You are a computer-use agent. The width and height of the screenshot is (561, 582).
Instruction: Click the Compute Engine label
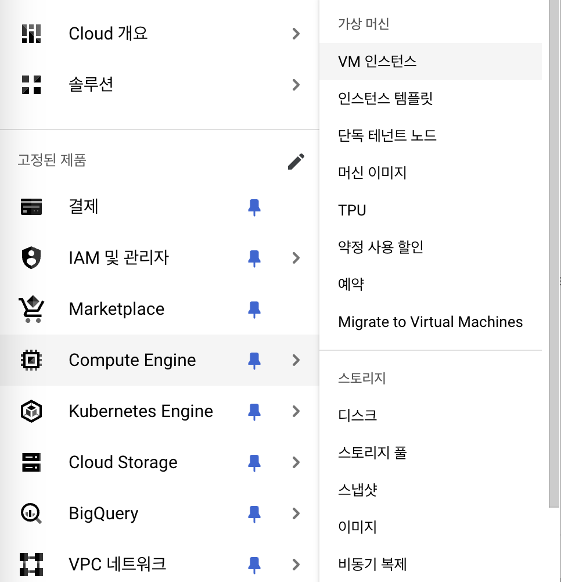coord(132,360)
